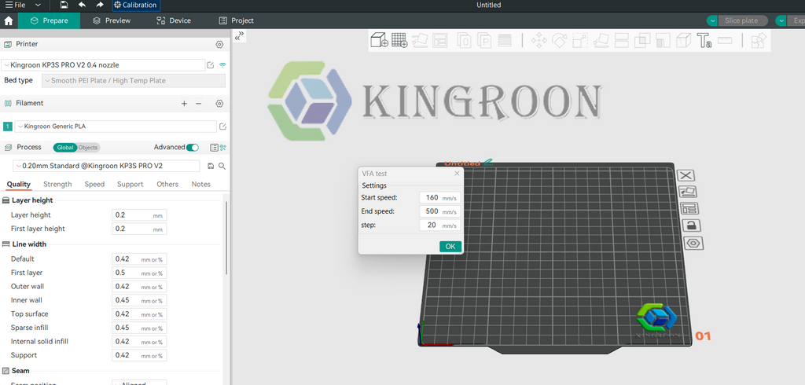Image resolution: width=805 pixels, height=385 pixels.
Task: Click the Home icon
Action: (x=8, y=20)
